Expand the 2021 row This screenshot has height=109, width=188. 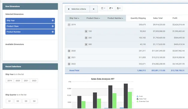click(69, 57)
